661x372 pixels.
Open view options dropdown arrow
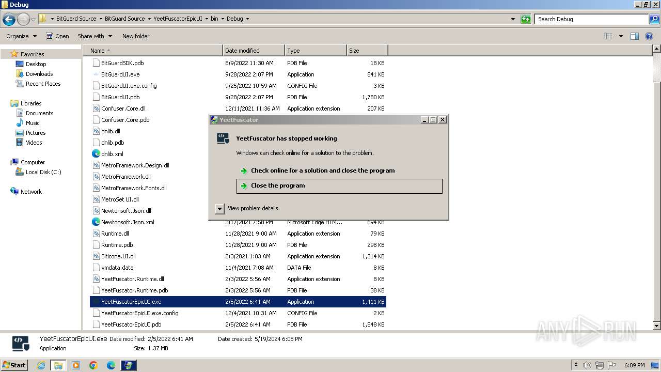[621, 36]
